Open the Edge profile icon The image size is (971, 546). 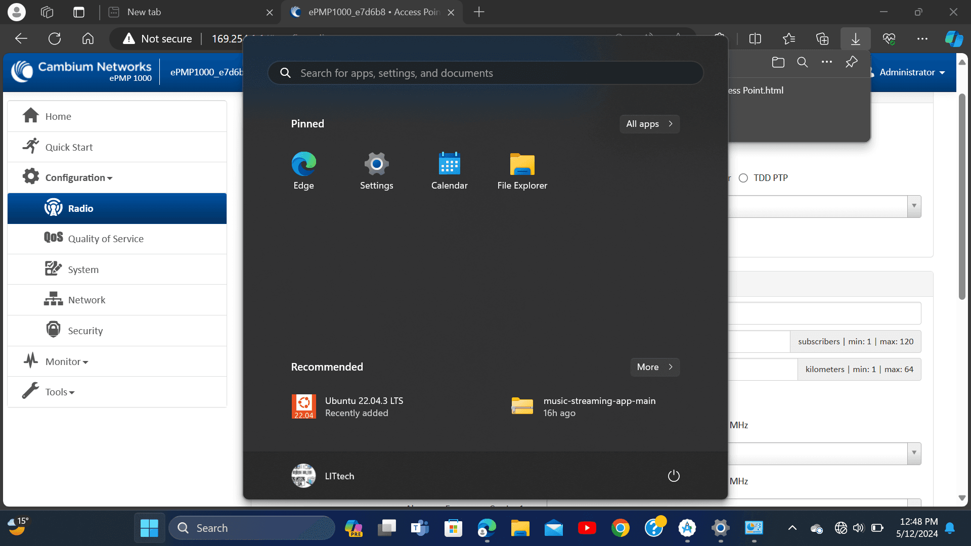pos(17,12)
